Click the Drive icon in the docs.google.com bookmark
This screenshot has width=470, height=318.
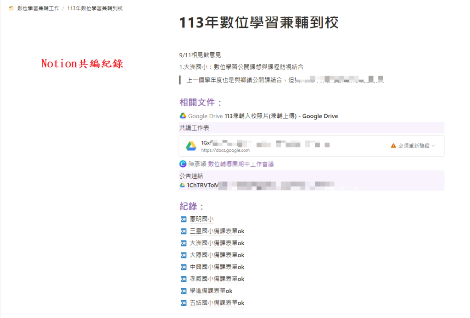[191, 146]
